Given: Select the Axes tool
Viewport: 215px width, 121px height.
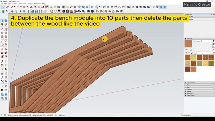Looking at the screenshot, I should click(2, 69).
